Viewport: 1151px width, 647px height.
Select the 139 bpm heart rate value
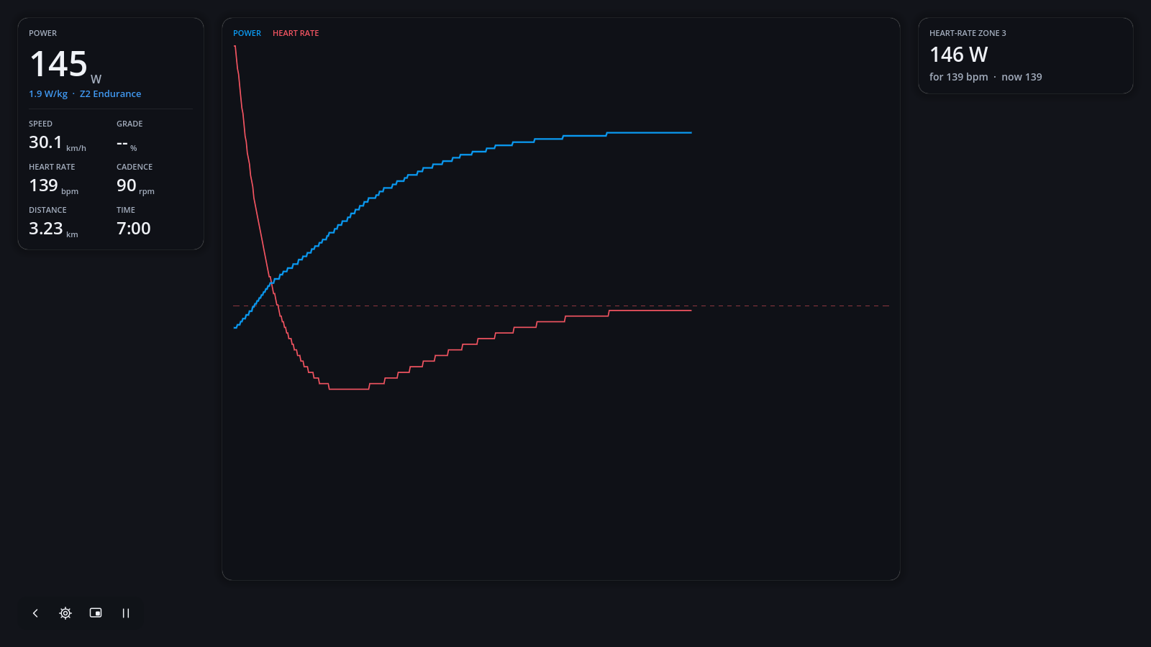click(53, 185)
